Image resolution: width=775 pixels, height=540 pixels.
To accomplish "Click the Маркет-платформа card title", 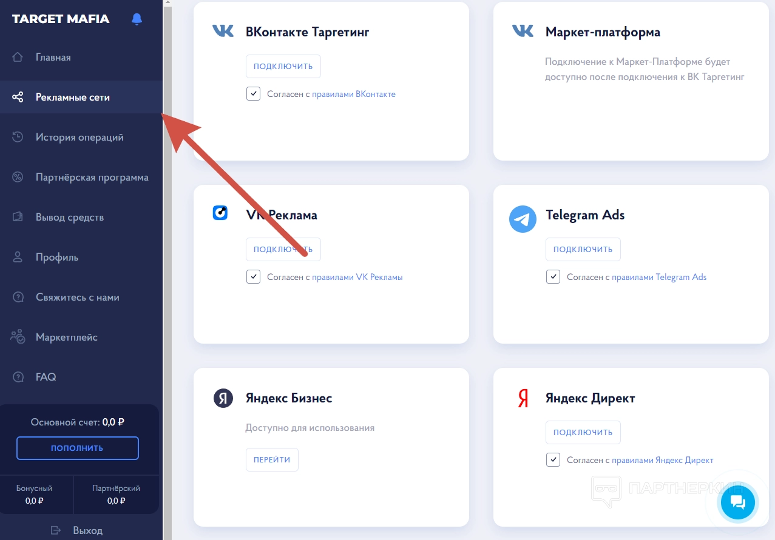I will pos(603,32).
